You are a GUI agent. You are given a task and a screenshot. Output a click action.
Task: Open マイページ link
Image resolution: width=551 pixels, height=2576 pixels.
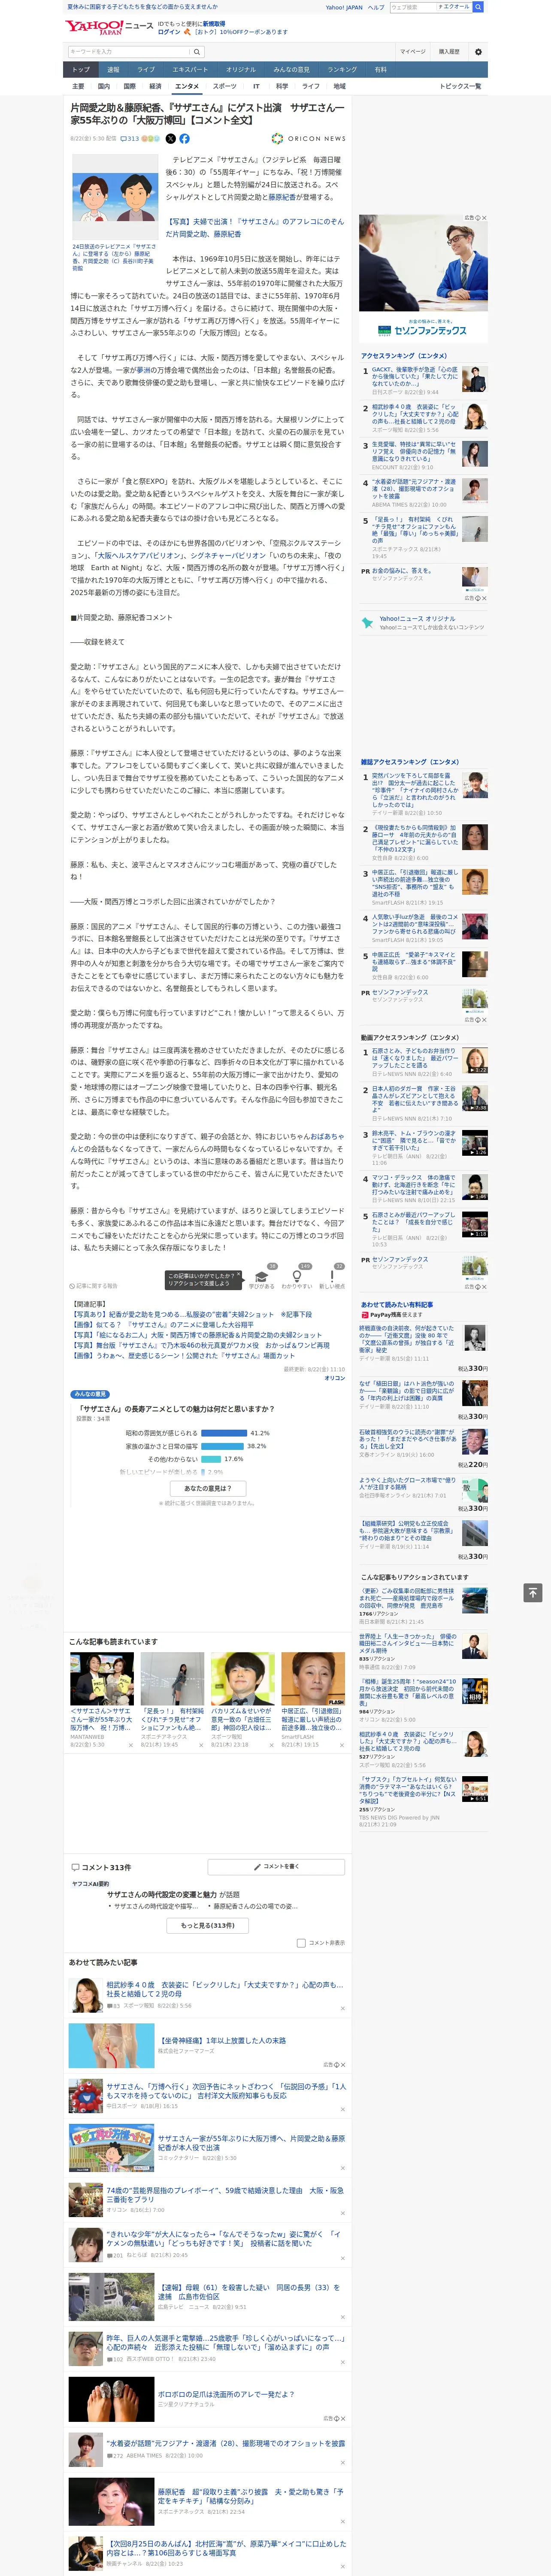412,52
